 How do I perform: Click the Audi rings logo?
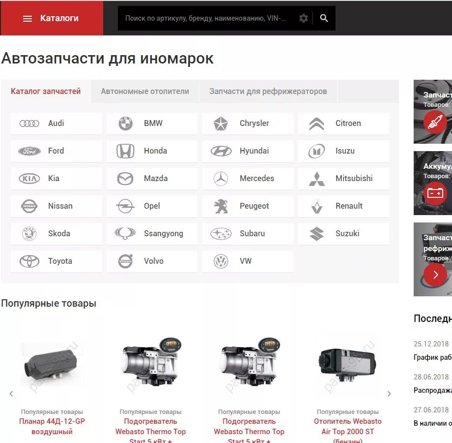[x=29, y=124]
